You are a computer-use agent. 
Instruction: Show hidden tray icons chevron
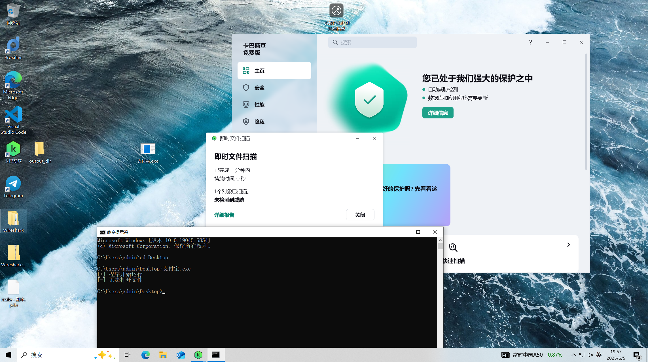click(573, 355)
